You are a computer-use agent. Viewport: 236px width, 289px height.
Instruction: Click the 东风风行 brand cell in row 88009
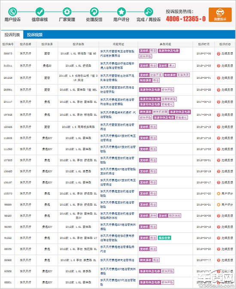[x=25, y=249]
